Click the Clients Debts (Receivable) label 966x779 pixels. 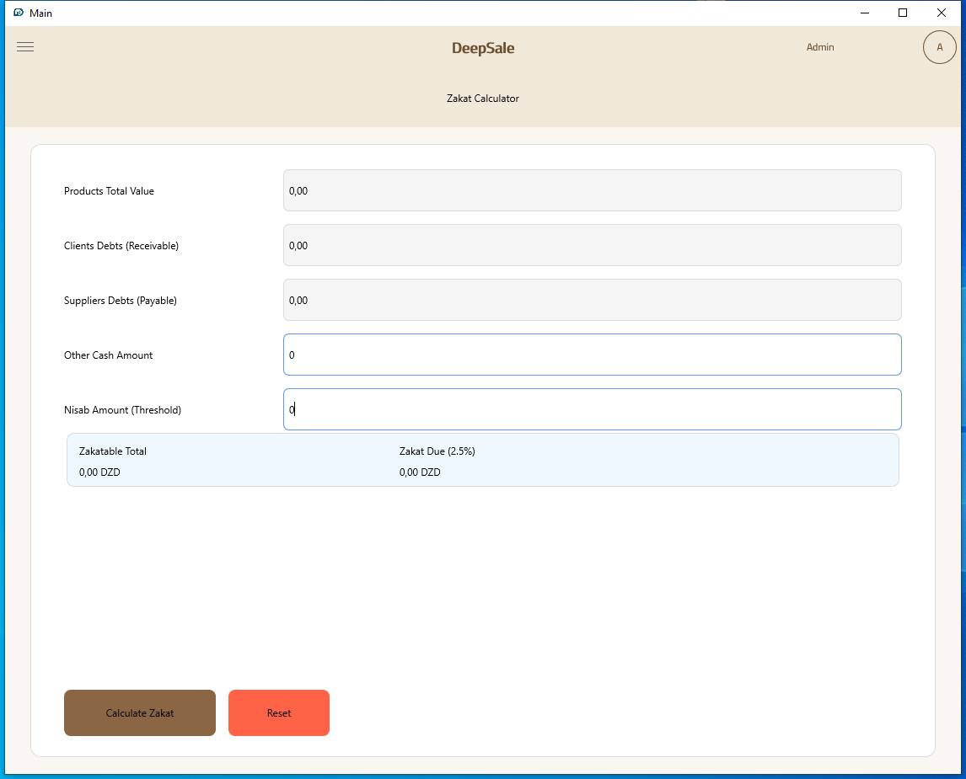[x=121, y=246]
